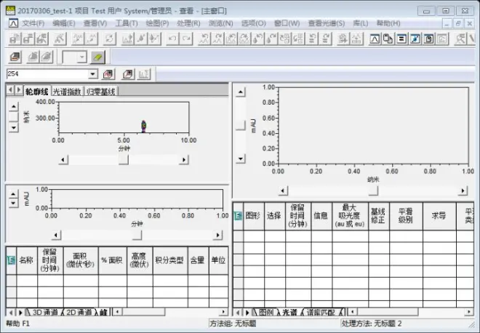Open the 编辑(E) menu
The width and height of the screenshot is (480, 333).
[64, 23]
